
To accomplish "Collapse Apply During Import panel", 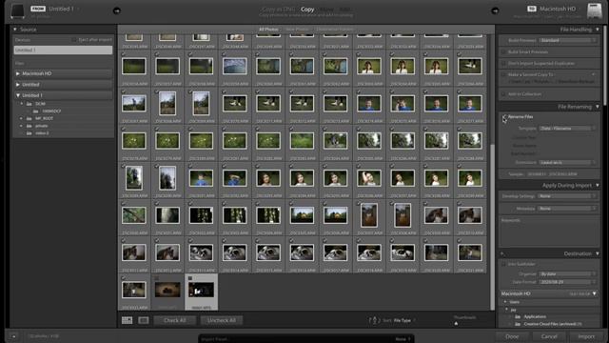I will (598, 186).
